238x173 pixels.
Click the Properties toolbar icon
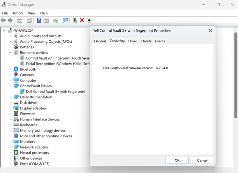[29, 20]
